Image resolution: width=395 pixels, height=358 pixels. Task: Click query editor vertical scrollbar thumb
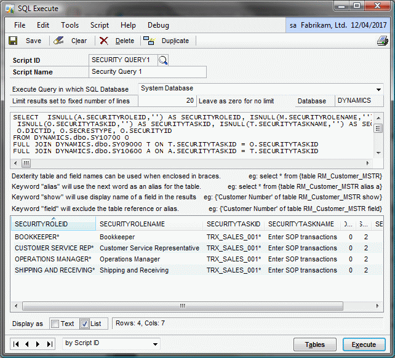click(378, 129)
